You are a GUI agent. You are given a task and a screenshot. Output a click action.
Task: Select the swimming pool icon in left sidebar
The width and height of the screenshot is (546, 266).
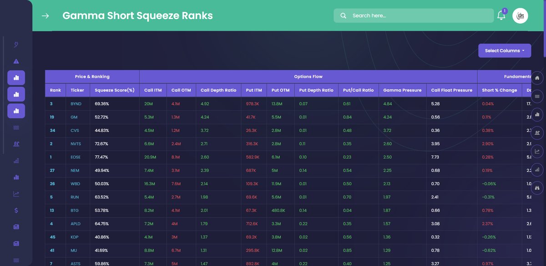16,144
